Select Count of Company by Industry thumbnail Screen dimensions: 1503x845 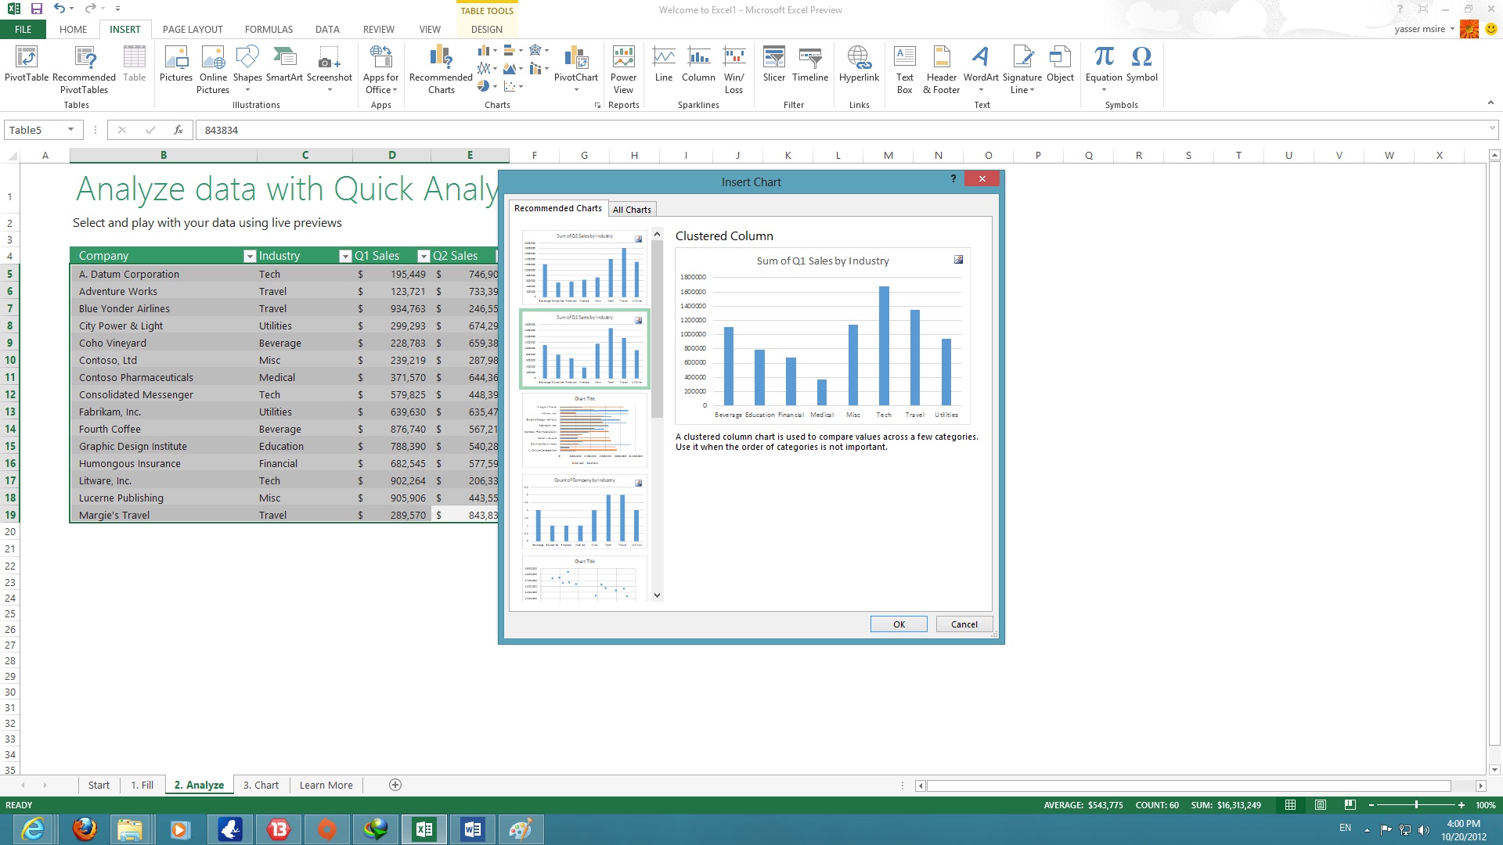coord(584,512)
